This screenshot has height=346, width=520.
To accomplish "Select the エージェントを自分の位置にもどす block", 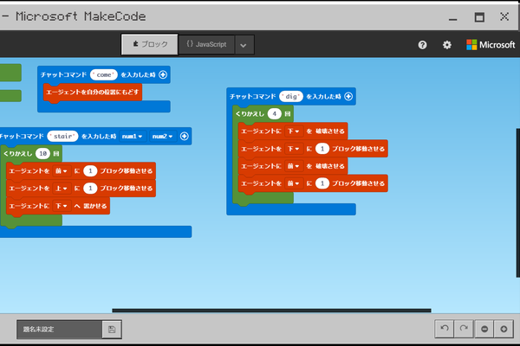I will point(92,92).
